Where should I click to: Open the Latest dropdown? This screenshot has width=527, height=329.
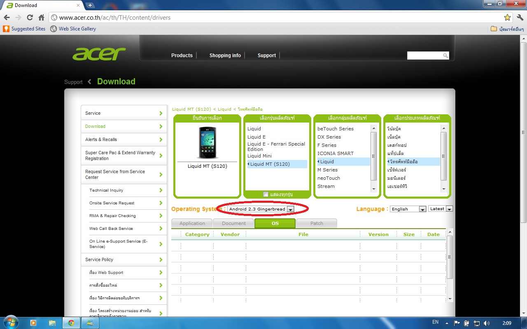click(x=441, y=209)
